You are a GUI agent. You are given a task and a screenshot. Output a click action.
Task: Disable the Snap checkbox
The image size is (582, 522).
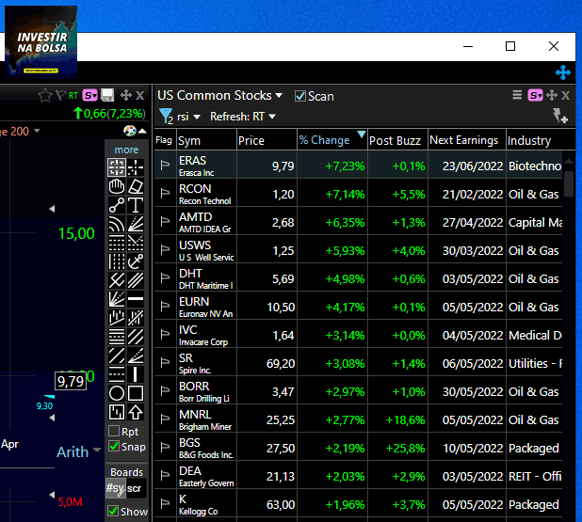point(114,446)
